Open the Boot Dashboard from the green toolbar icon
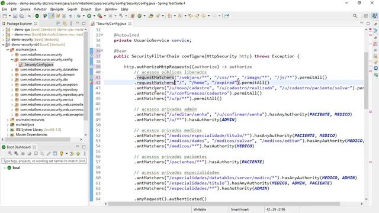This screenshot has height=213, width=379. click(37, 16)
